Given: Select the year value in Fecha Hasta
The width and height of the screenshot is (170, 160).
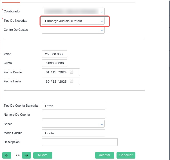Looking at the screenshot, I should 63,82.
